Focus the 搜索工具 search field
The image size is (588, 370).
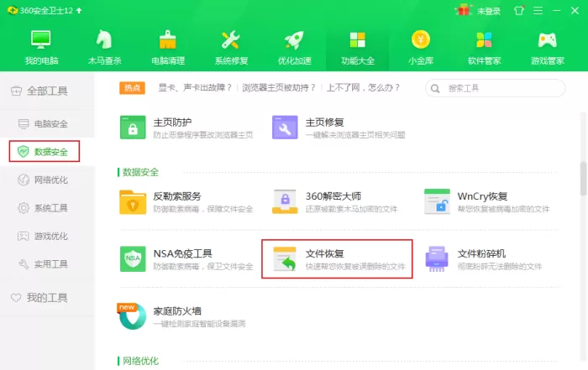495,88
